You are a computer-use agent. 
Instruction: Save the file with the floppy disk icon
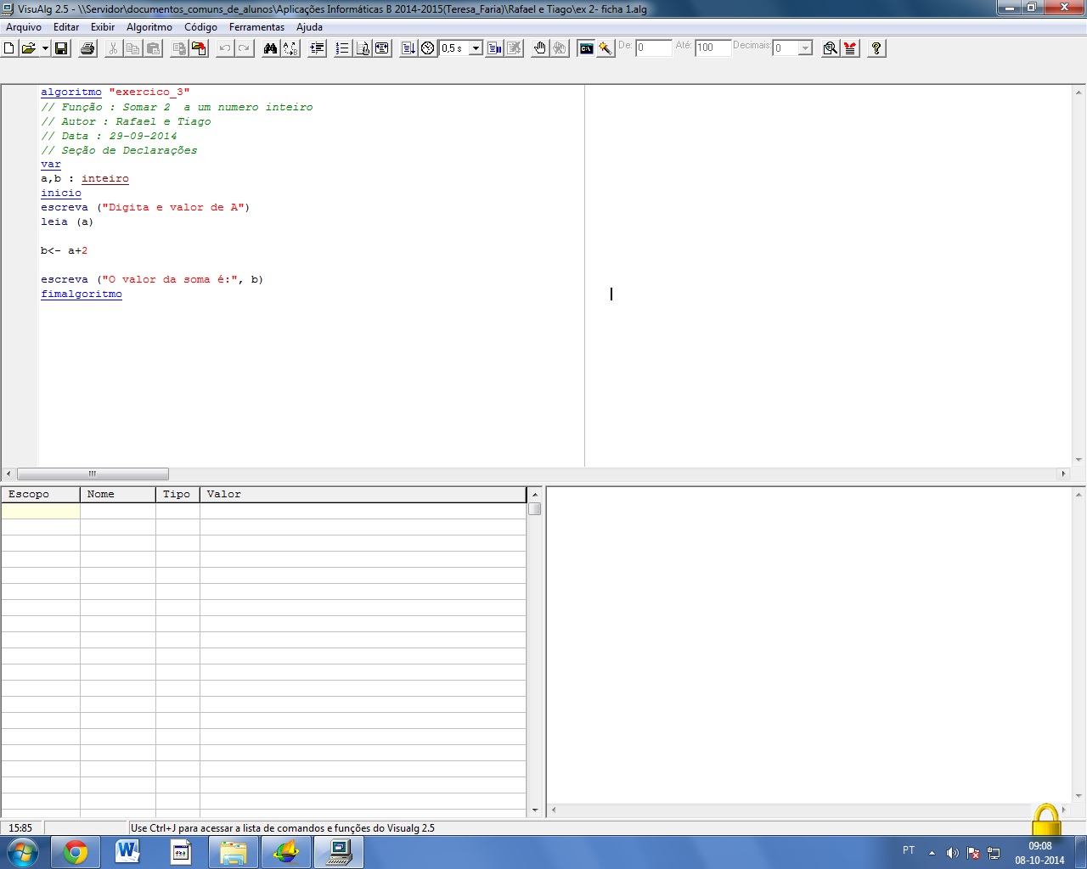(x=61, y=48)
